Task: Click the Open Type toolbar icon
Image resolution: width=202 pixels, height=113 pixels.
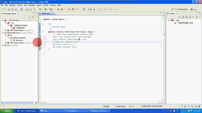Action: coord(69,9)
